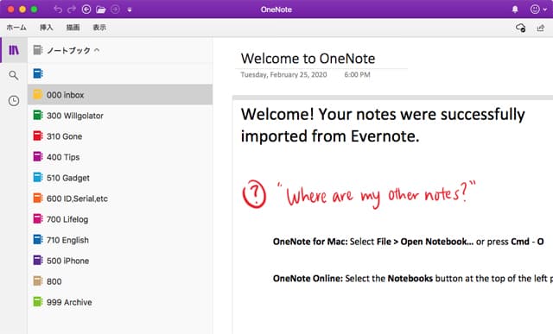
Task: Open the quick access toolbar customize dropdown
Action: pos(130,9)
